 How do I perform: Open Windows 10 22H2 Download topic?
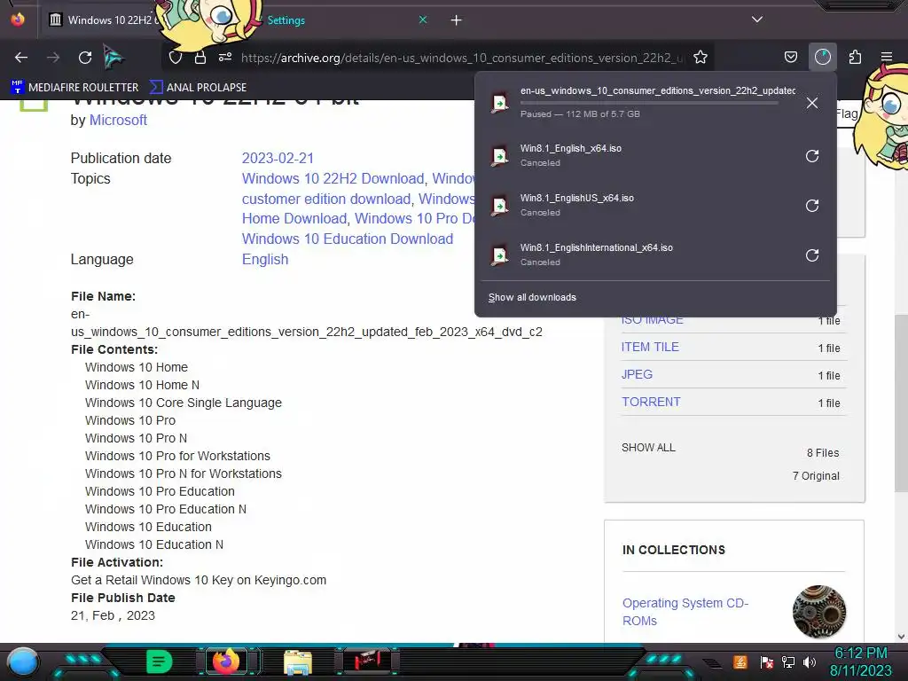click(333, 178)
